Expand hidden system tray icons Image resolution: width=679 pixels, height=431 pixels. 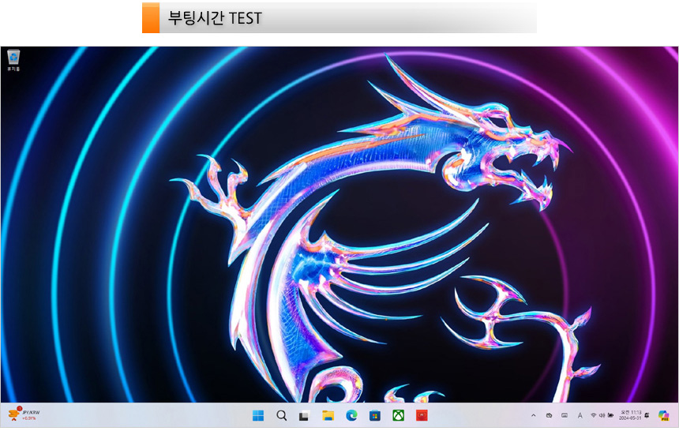534,415
